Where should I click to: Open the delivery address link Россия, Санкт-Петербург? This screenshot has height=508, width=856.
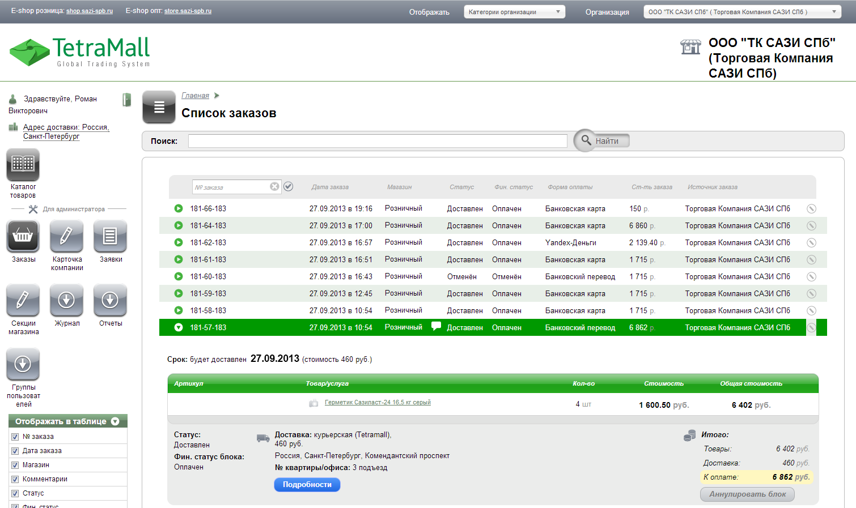click(x=66, y=131)
